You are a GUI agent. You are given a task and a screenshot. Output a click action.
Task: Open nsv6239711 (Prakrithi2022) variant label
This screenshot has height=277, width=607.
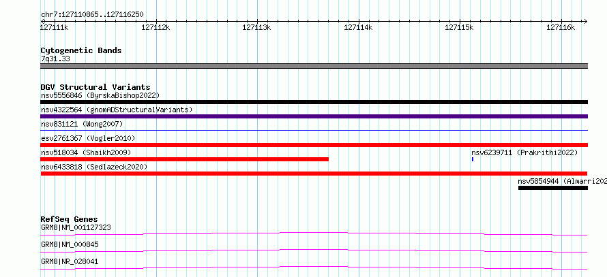pos(524,152)
